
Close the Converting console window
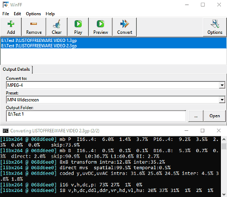click(218, 131)
